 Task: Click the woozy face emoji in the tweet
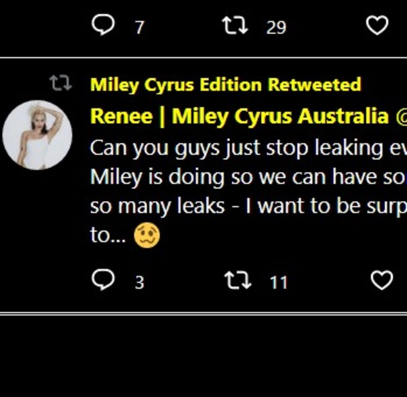point(147,235)
